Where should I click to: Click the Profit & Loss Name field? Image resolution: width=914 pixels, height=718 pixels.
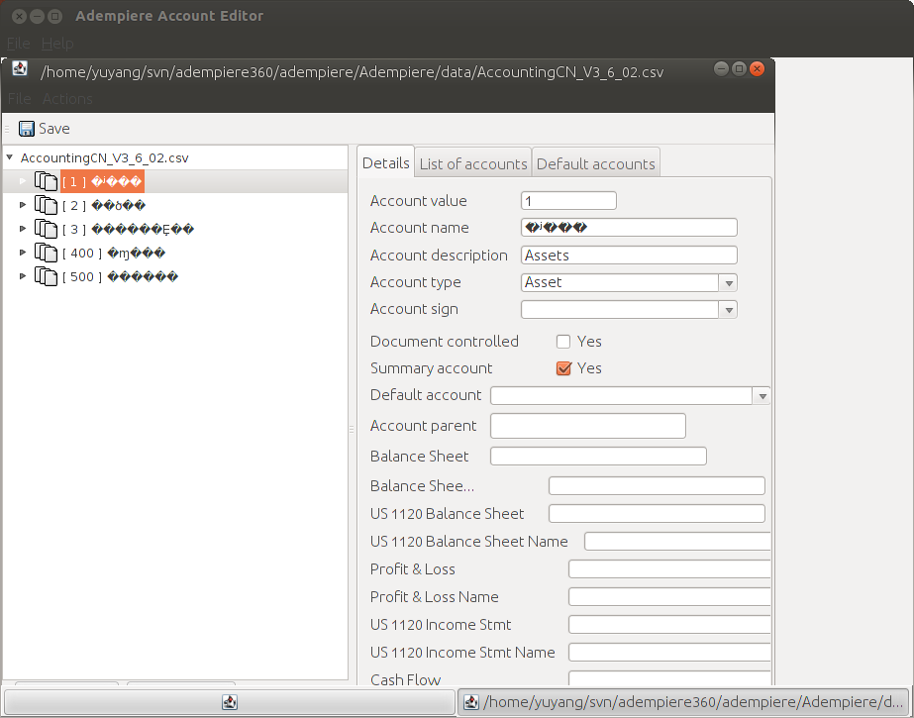point(669,597)
